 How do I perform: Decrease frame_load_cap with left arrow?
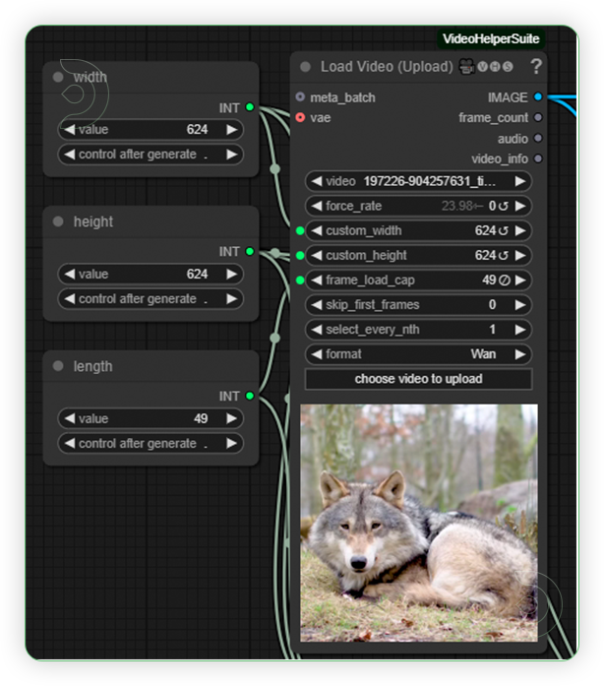[317, 280]
